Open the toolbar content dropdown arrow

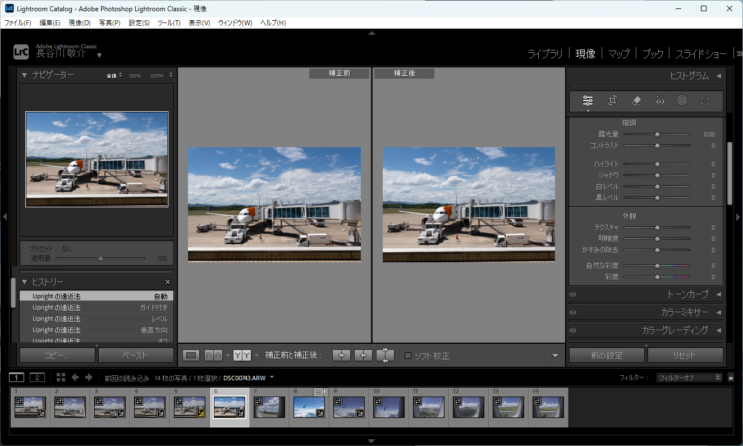point(555,355)
